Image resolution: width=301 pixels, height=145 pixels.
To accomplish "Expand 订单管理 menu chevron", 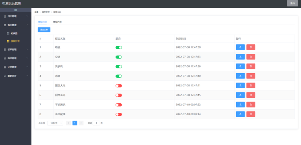I will coord(27,67).
